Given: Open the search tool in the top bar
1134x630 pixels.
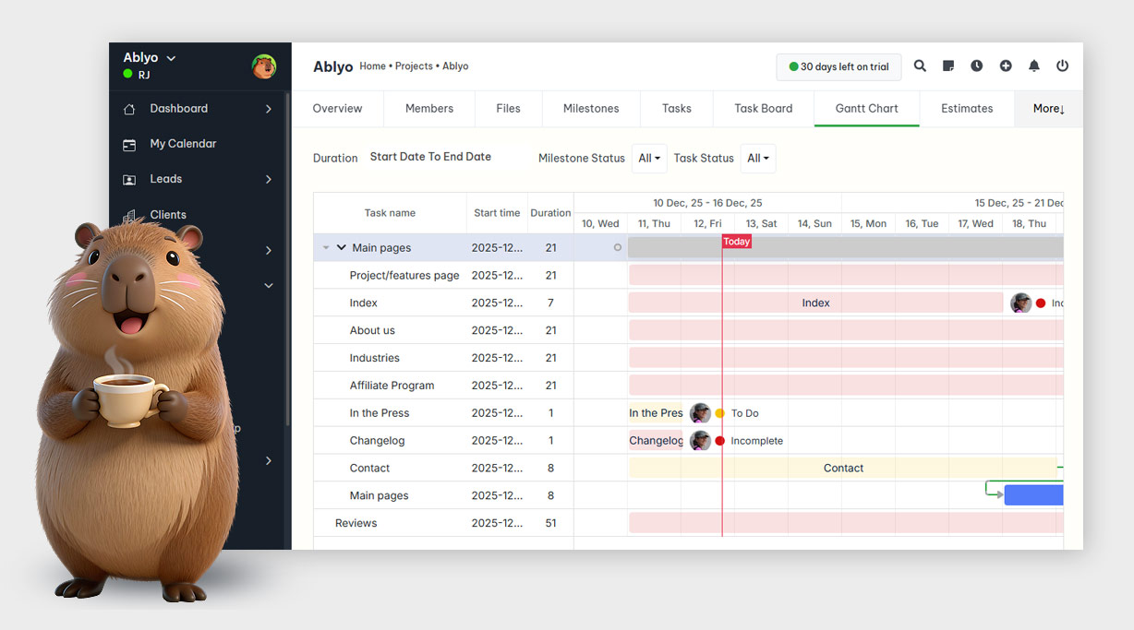Looking at the screenshot, I should click(920, 65).
